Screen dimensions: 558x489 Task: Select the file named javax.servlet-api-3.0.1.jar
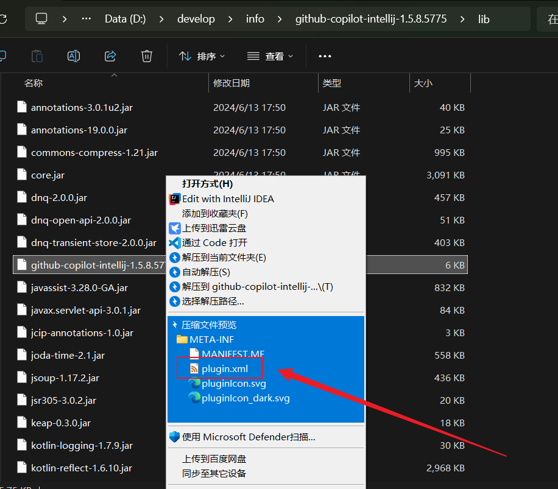[86, 310]
